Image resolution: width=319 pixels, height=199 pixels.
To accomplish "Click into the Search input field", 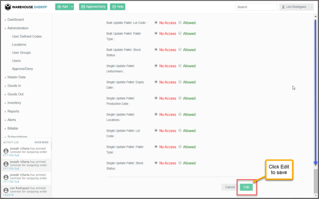I will (256, 7).
